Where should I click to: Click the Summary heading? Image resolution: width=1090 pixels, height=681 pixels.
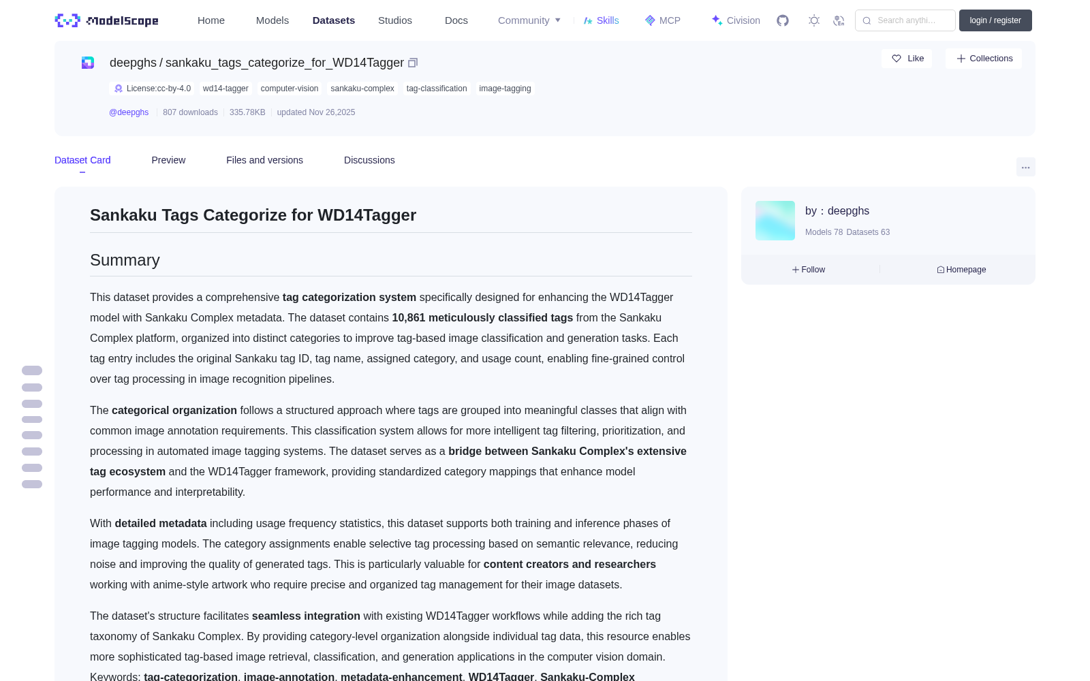[x=125, y=260]
